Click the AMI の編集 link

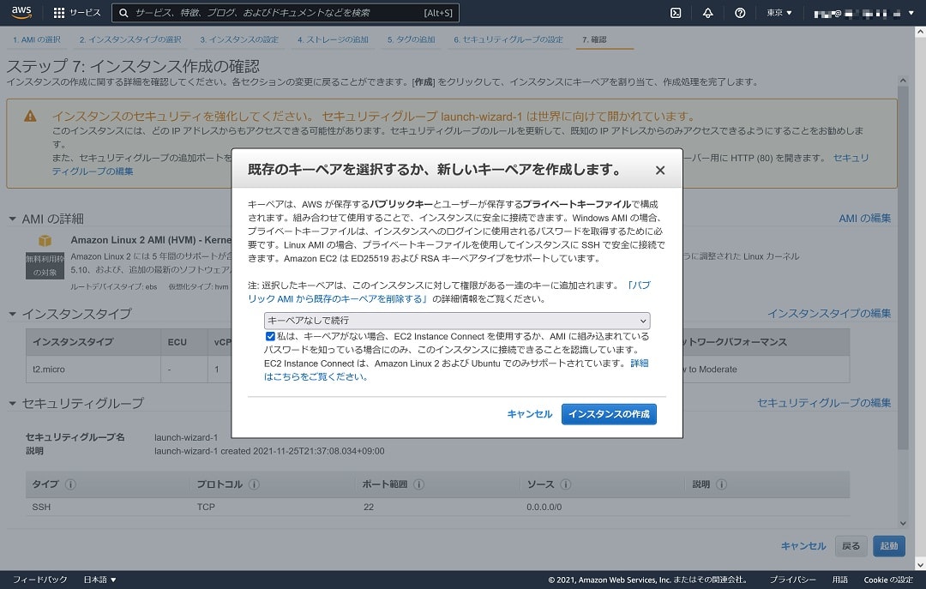pyautogui.click(x=864, y=219)
